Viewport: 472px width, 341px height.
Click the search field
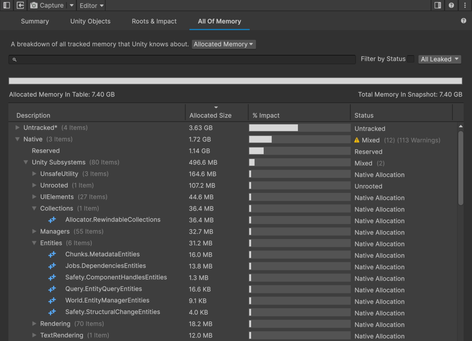(x=182, y=59)
